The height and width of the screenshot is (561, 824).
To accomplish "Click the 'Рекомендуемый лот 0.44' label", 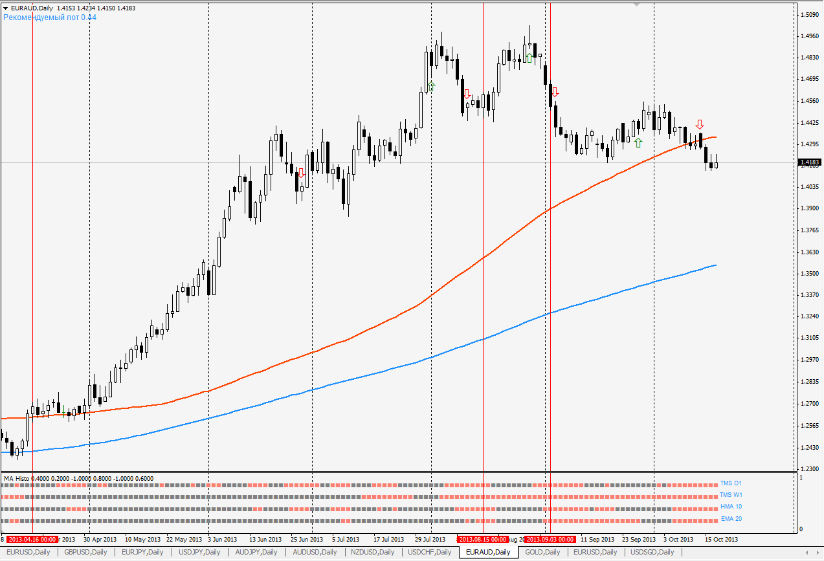I will click(x=50, y=17).
